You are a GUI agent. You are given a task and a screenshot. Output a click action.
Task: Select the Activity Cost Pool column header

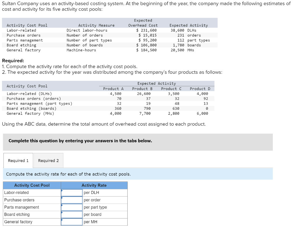(32, 185)
